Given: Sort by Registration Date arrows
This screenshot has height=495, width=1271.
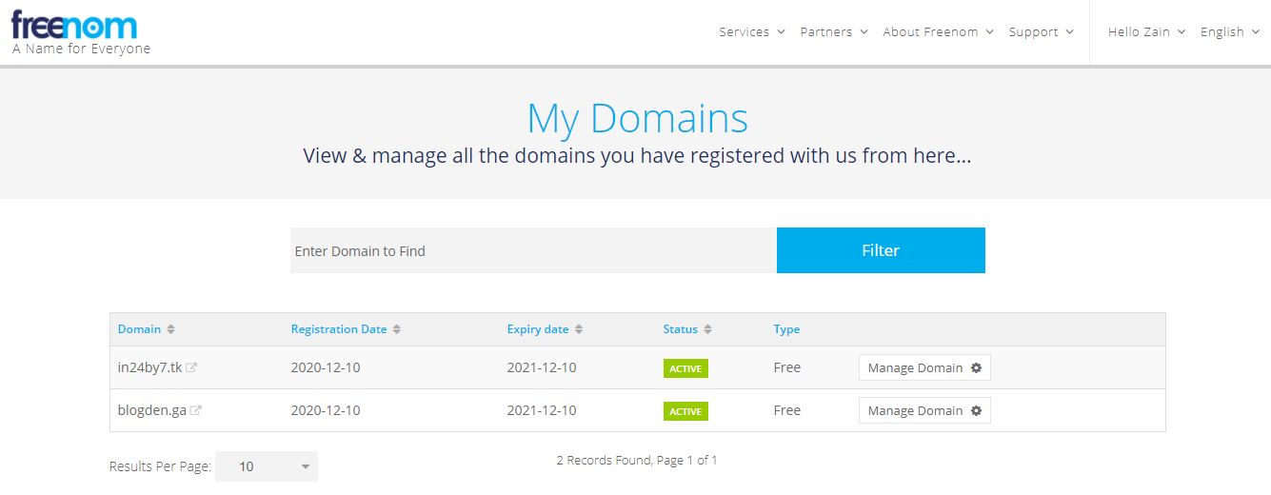Looking at the screenshot, I should (x=397, y=329).
